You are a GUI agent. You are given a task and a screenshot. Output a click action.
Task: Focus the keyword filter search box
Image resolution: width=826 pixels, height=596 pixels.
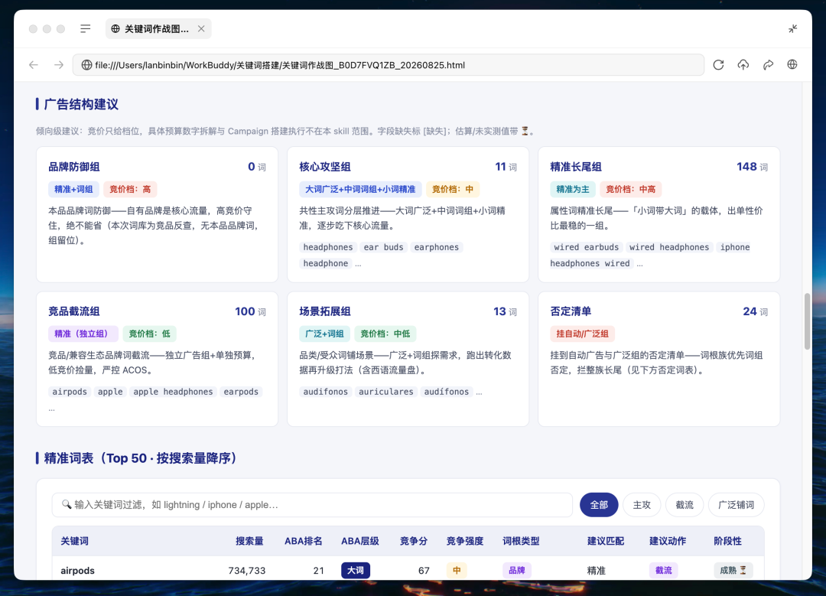click(x=312, y=505)
